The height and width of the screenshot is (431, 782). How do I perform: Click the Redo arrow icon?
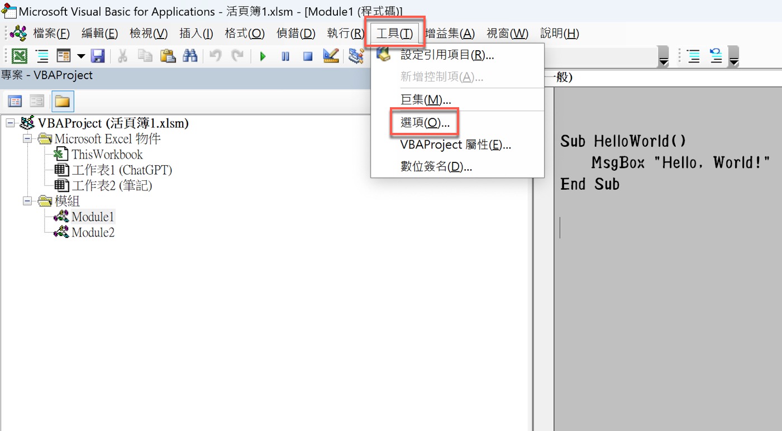[x=238, y=56]
